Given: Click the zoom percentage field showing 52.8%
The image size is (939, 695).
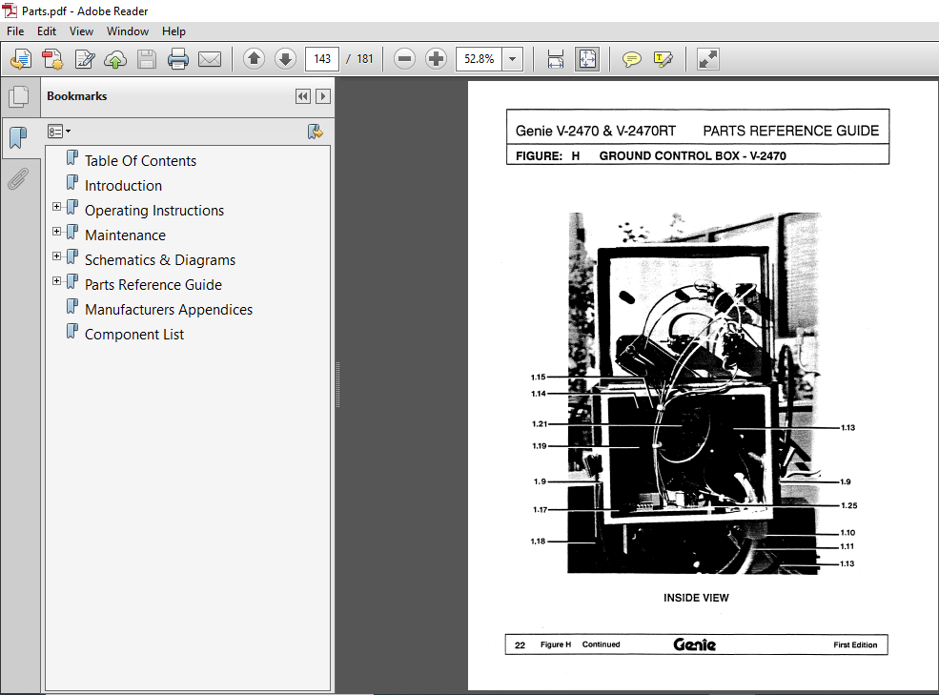Looking at the screenshot, I should point(480,59).
